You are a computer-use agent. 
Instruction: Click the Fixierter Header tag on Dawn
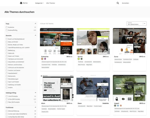pyautogui.click(x=98, y=106)
